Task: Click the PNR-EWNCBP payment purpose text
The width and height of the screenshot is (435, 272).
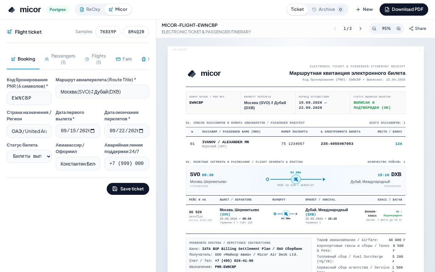Action: [225, 267]
